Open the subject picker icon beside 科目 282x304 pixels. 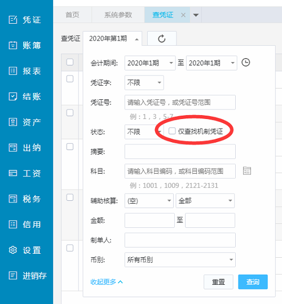247,171
